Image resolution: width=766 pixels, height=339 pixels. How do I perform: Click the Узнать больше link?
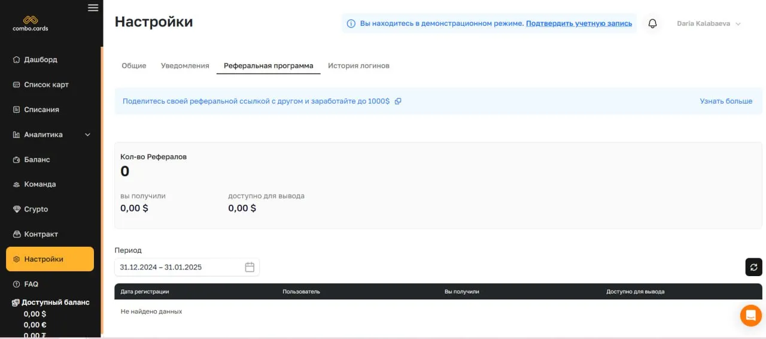point(726,101)
